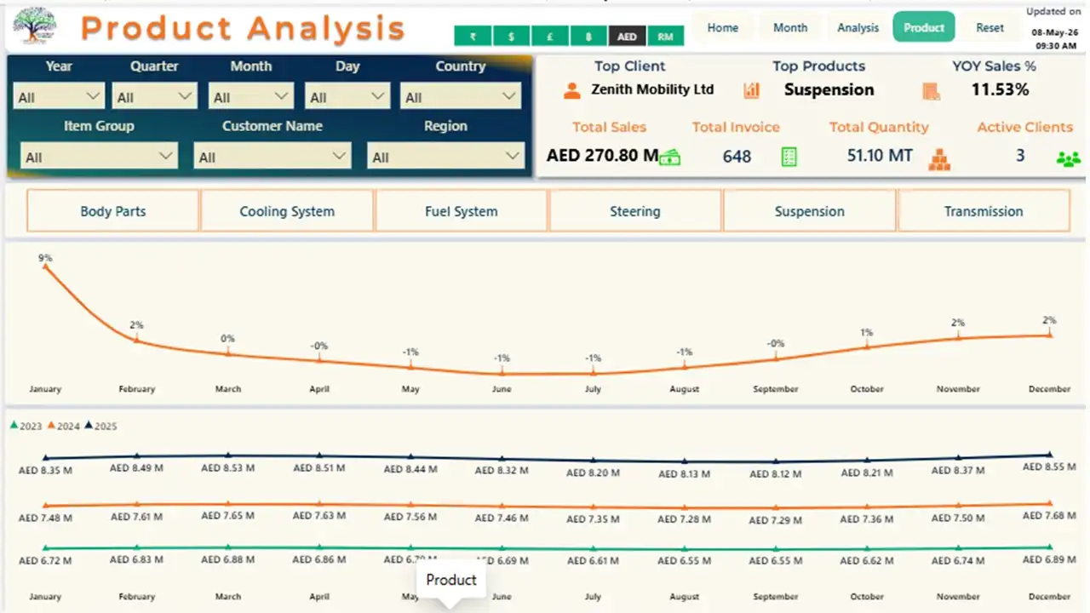
Task: Click the Top Client person icon
Action: coord(572,90)
